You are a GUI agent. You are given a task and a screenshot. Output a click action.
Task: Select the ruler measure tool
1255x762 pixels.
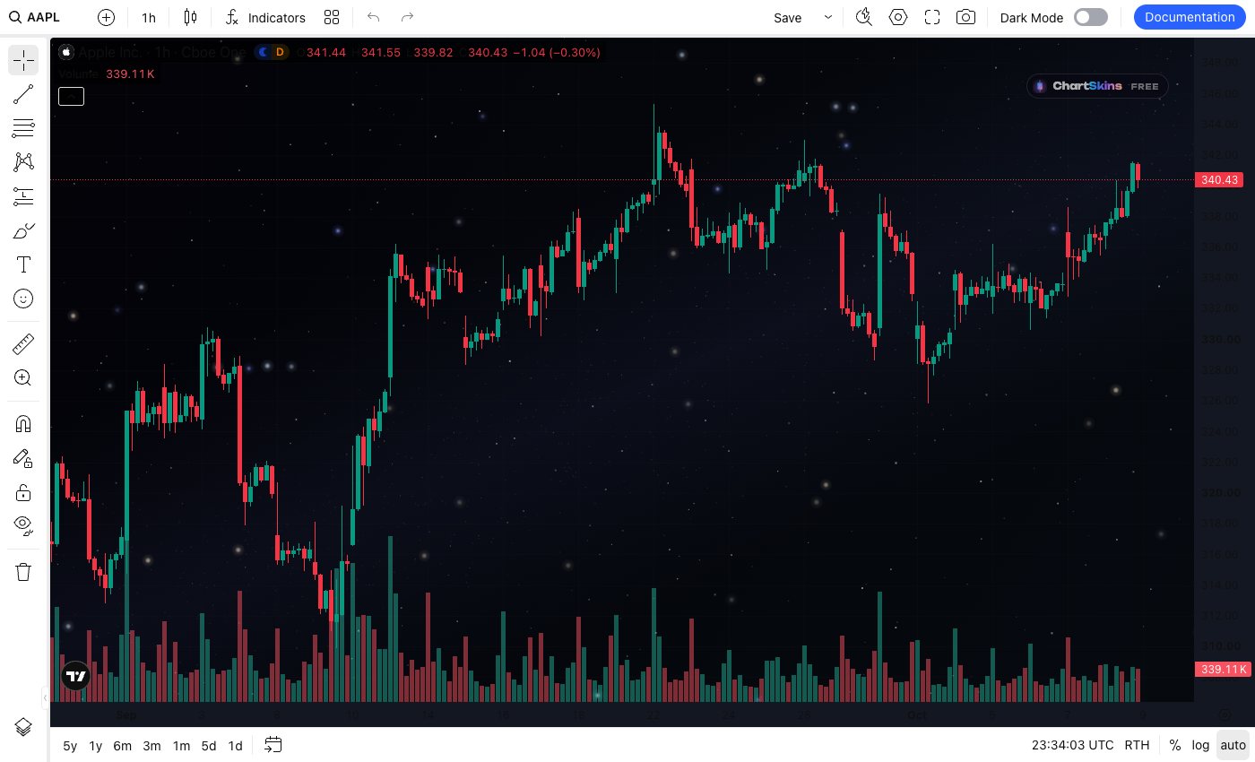coord(23,344)
